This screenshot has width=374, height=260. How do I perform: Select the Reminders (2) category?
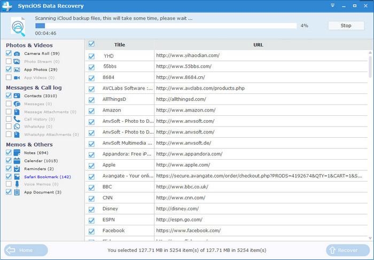(39, 169)
